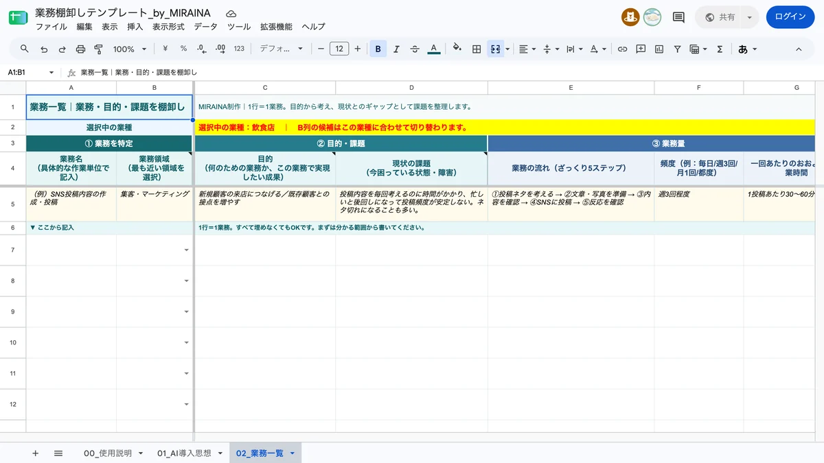Toggle bold formatting
The width and height of the screenshot is (824, 463).
(x=378, y=49)
